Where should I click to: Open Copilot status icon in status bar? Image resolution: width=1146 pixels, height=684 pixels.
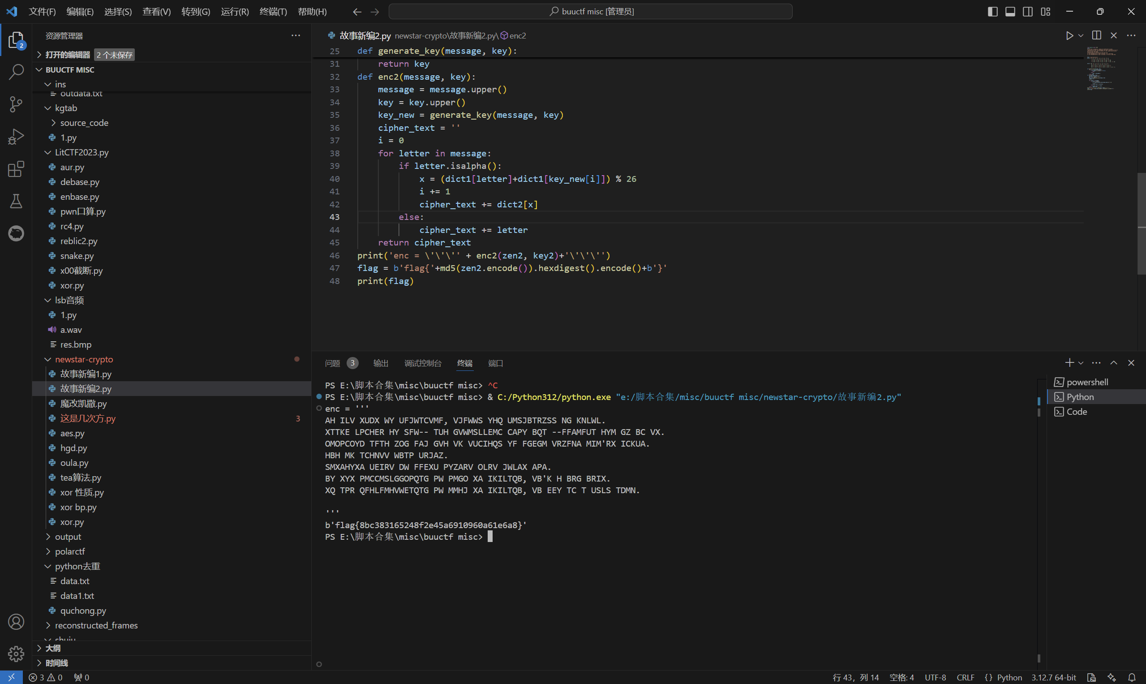[1112, 677]
